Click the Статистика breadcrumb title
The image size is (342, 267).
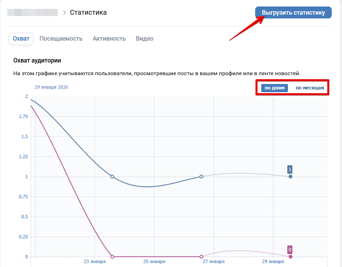[x=88, y=13]
